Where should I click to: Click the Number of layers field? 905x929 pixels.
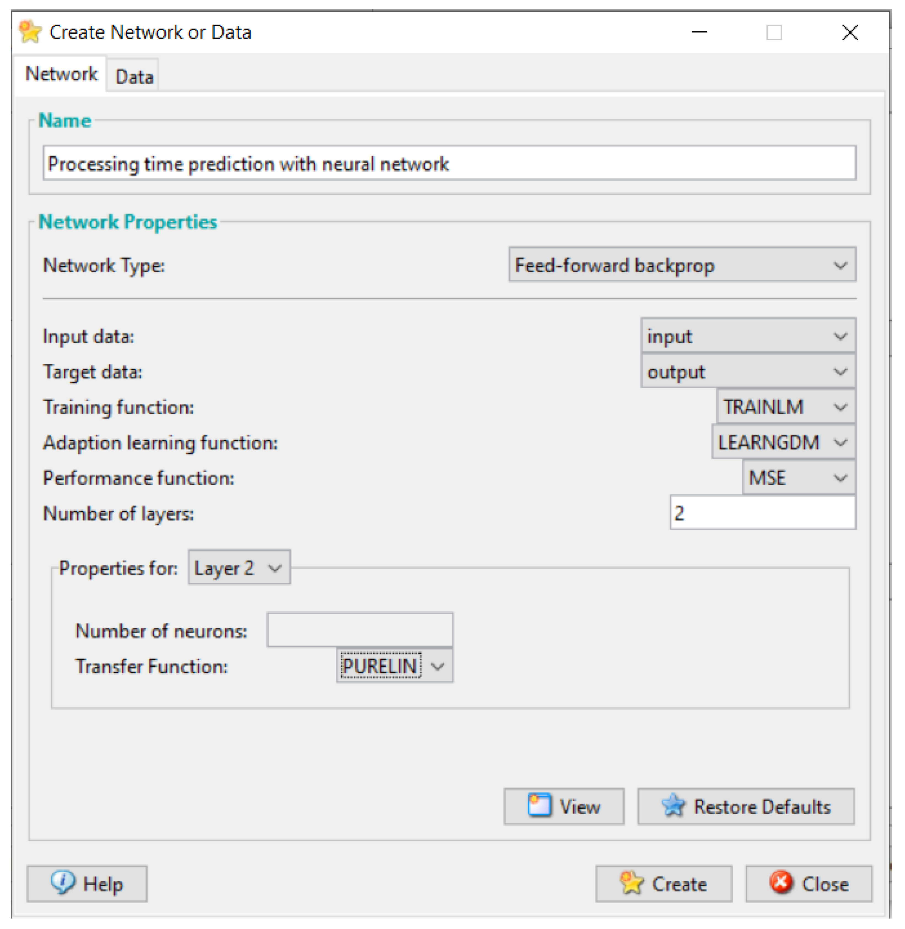763,513
